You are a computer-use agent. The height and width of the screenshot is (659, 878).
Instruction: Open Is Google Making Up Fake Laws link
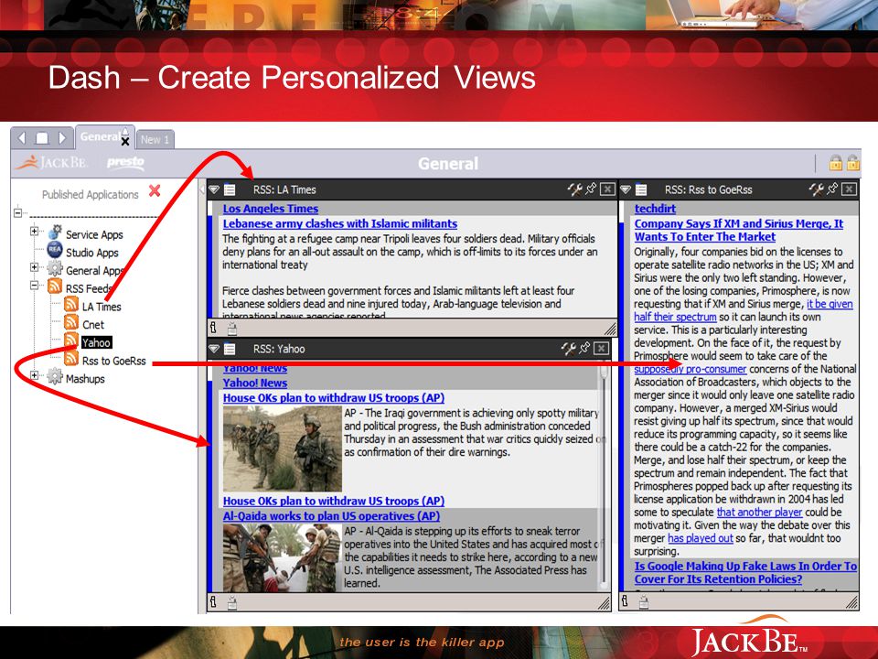click(x=745, y=573)
